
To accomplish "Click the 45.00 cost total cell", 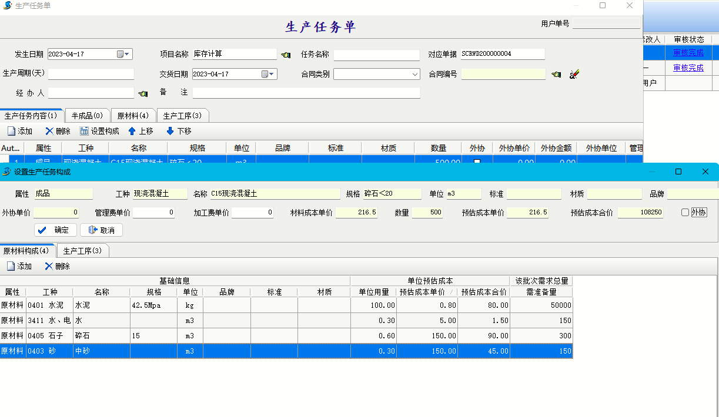I will 483,351.
